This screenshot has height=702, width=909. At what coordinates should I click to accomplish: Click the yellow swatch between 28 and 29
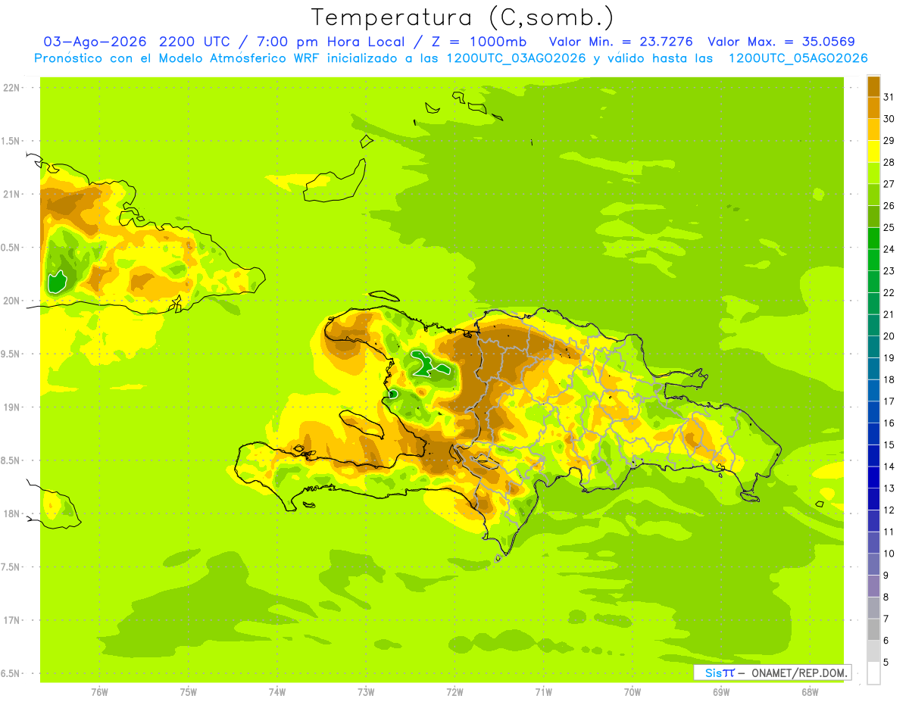(873, 151)
